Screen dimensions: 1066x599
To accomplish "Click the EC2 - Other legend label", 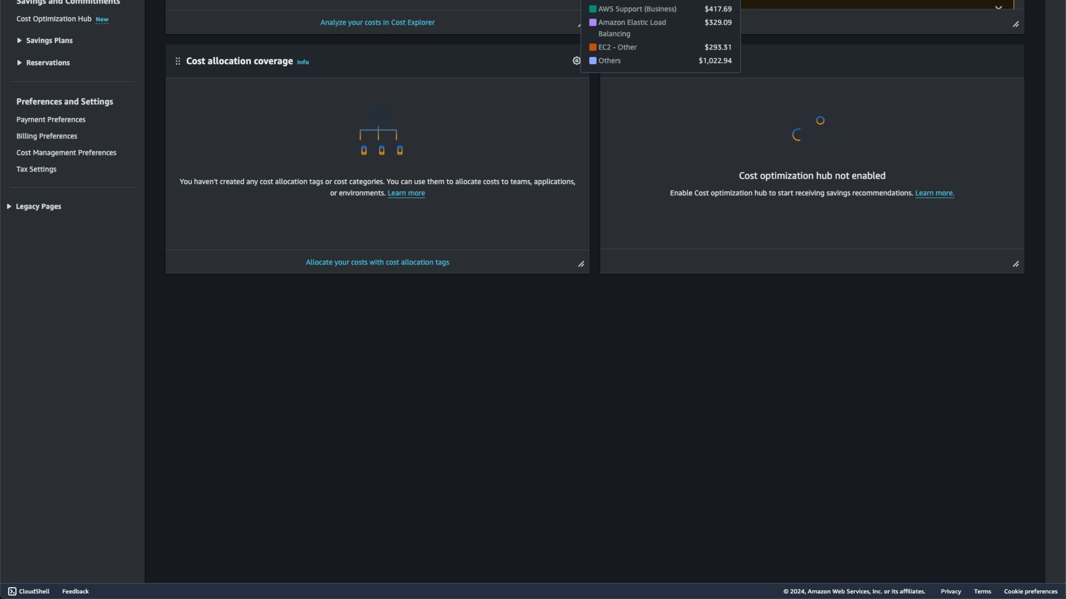I will (x=617, y=47).
